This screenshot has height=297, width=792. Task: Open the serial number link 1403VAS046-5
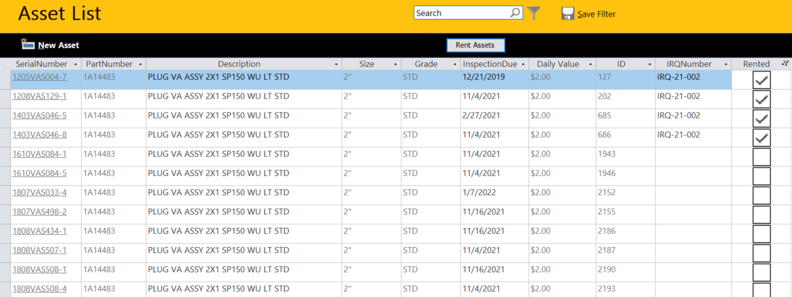coord(40,115)
